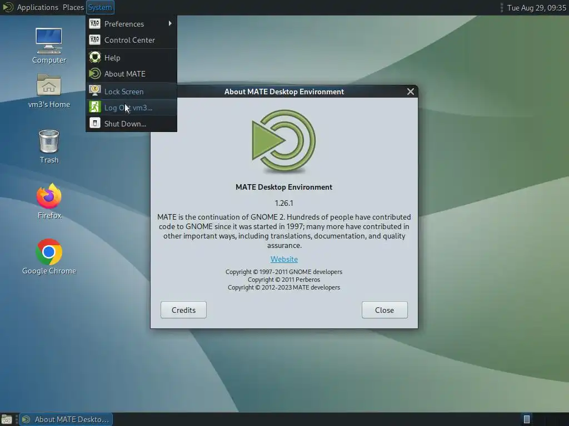Open the Applications menu
Screen dimensions: 569x426
click(37, 7)
